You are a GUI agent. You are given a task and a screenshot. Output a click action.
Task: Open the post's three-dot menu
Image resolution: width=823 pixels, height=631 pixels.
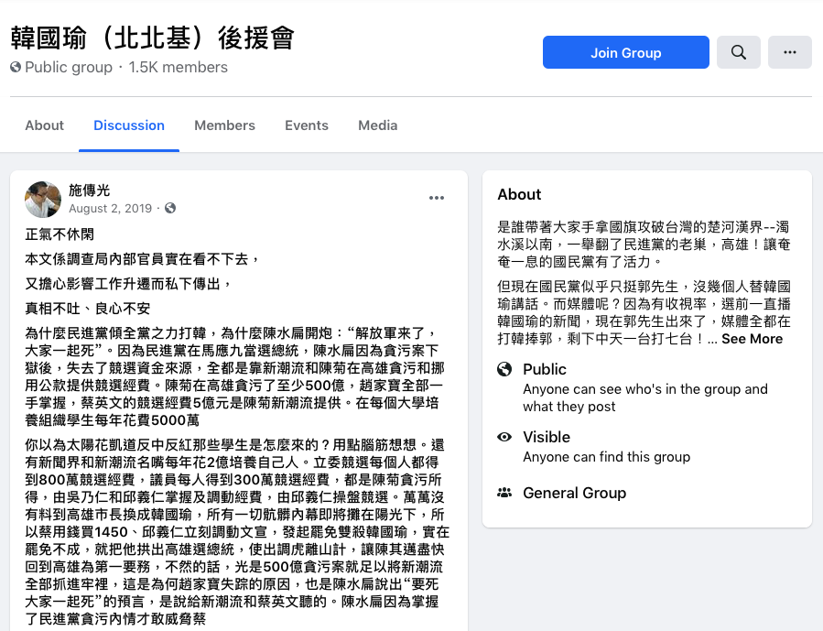click(x=437, y=198)
